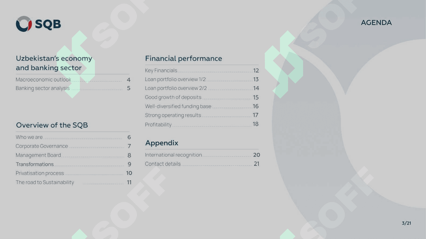The image size is (426, 239).
Task: Go to Banking sector analysis section
Action: (42, 88)
